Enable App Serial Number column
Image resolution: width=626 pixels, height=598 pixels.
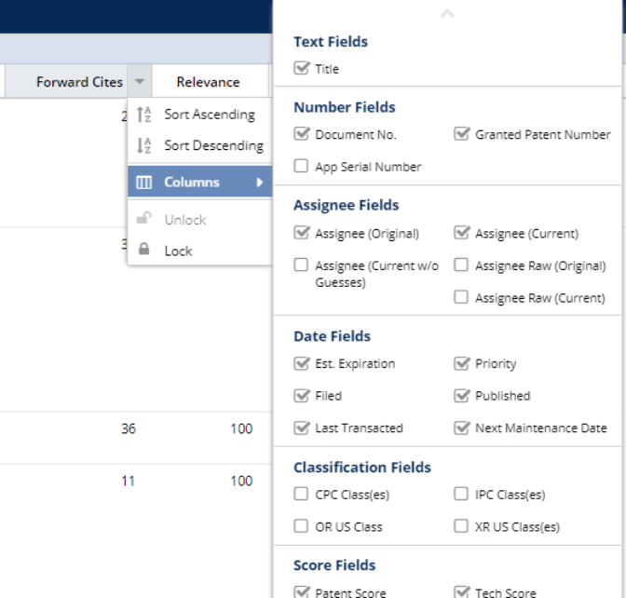click(301, 166)
